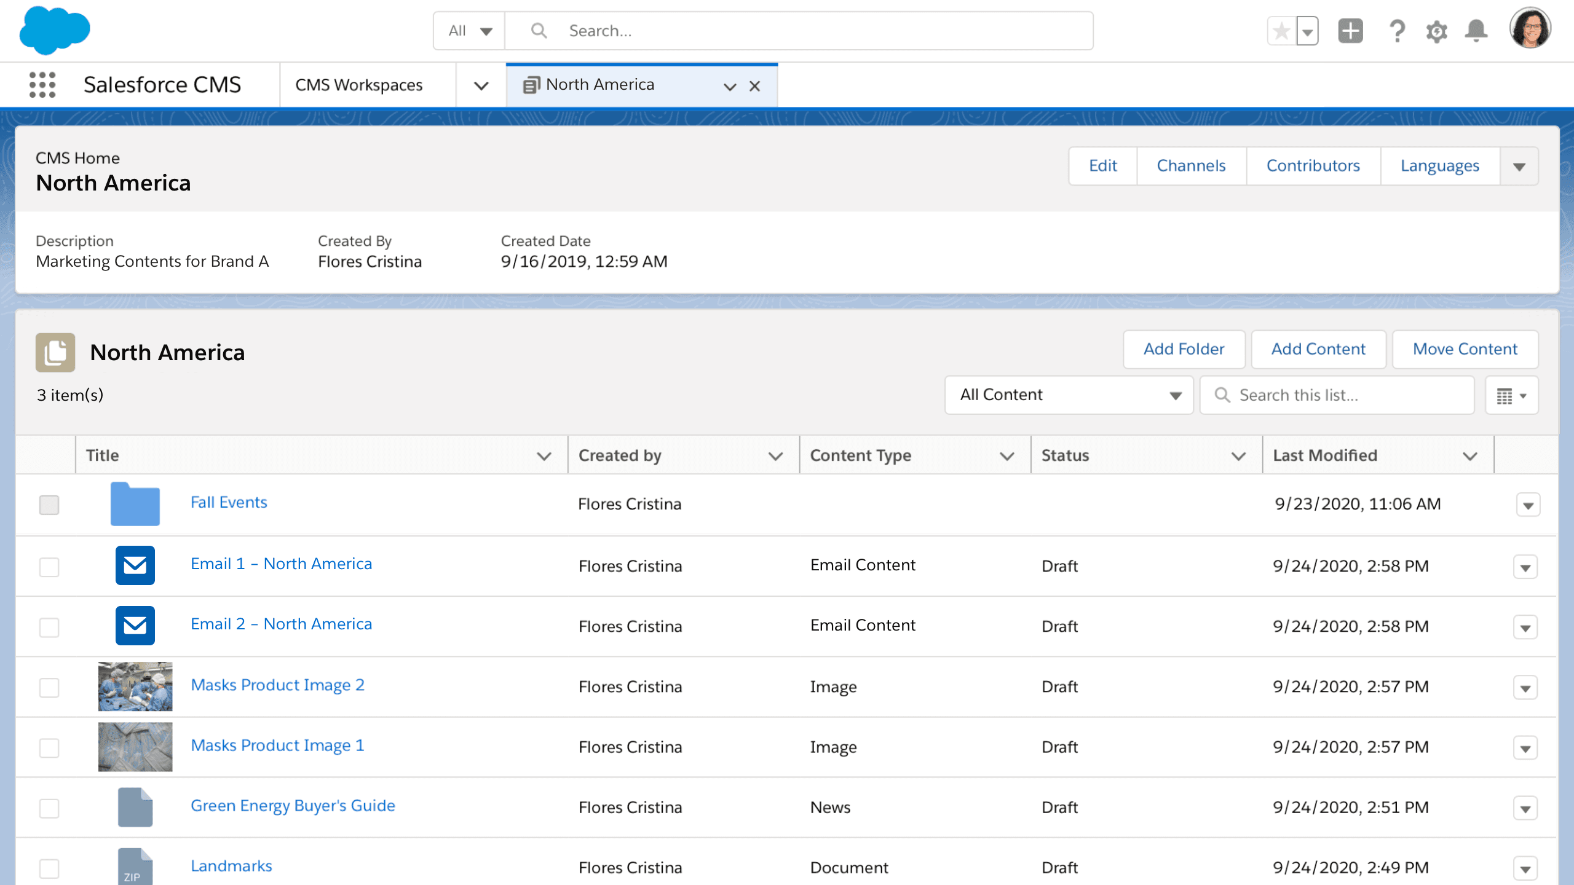This screenshot has width=1574, height=885.
Task: Click the notifications bell icon
Action: point(1476,31)
